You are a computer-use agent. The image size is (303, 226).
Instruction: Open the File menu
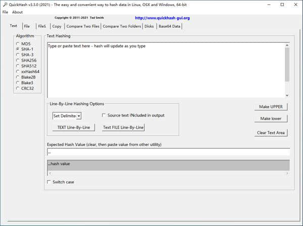pyautogui.click(x=5, y=12)
